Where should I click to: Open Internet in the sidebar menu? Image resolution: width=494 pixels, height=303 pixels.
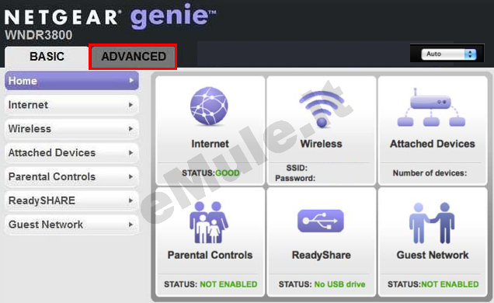(71, 105)
